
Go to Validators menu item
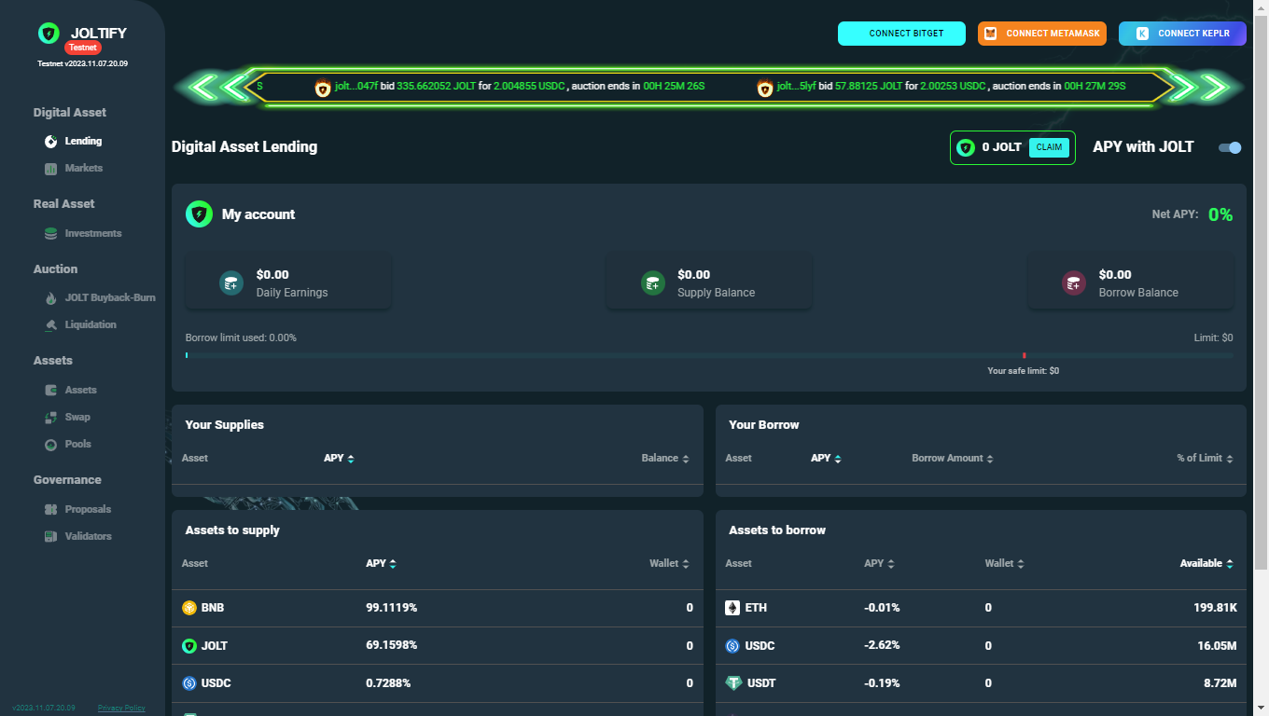pos(88,537)
